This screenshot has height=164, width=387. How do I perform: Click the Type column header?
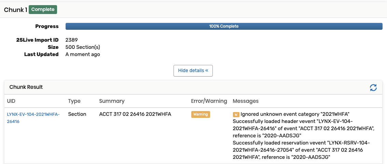tap(74, 101)
